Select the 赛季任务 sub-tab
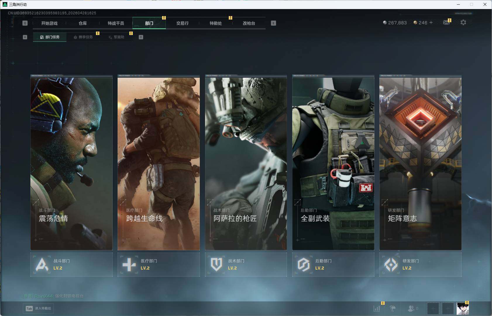 click(x=83, y=37)
